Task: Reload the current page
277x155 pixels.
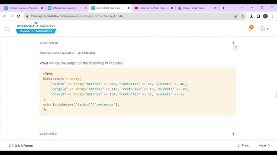Action: (x=19, y=16)
